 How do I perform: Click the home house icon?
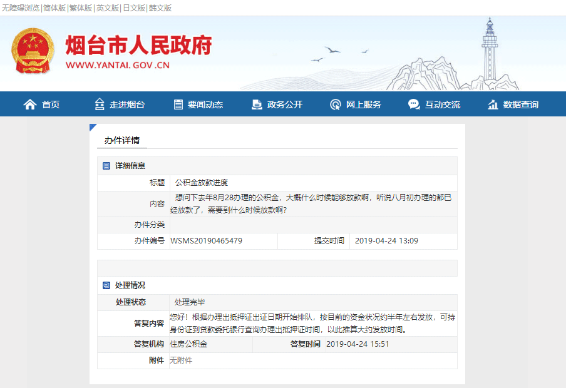30,105
